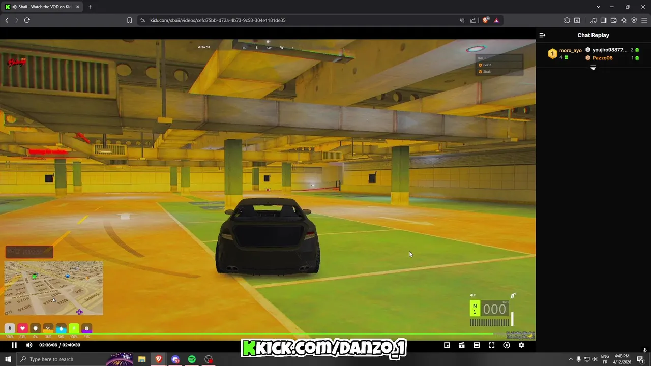
Task: View site information icon in address bar
Action: click(142, 20)
